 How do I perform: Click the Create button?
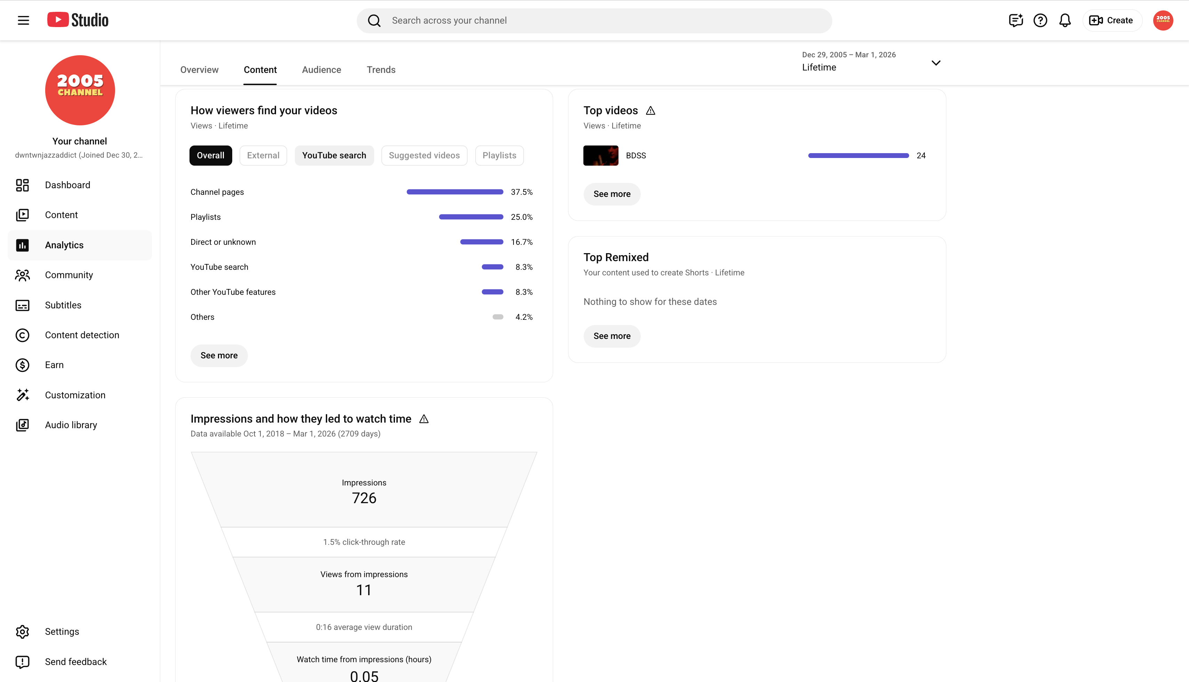(x=1111, y=20)
